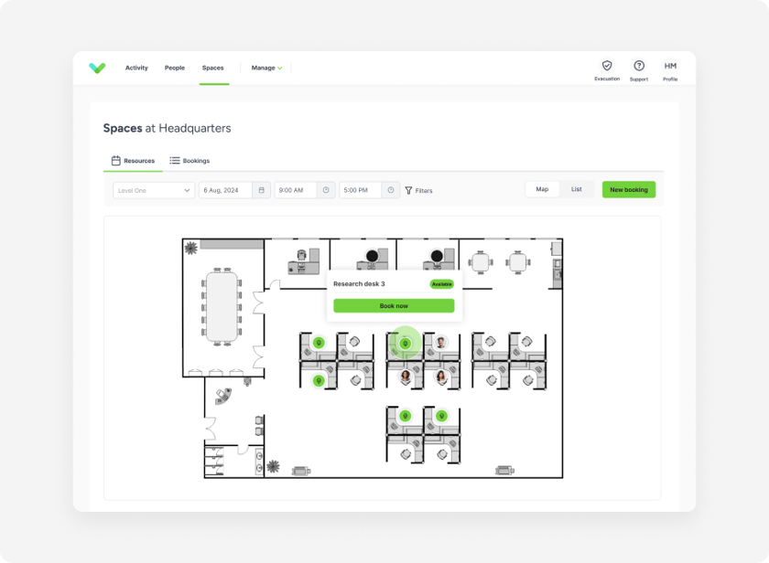Click the clock icon beside 5:00 PM

point(391,190)
